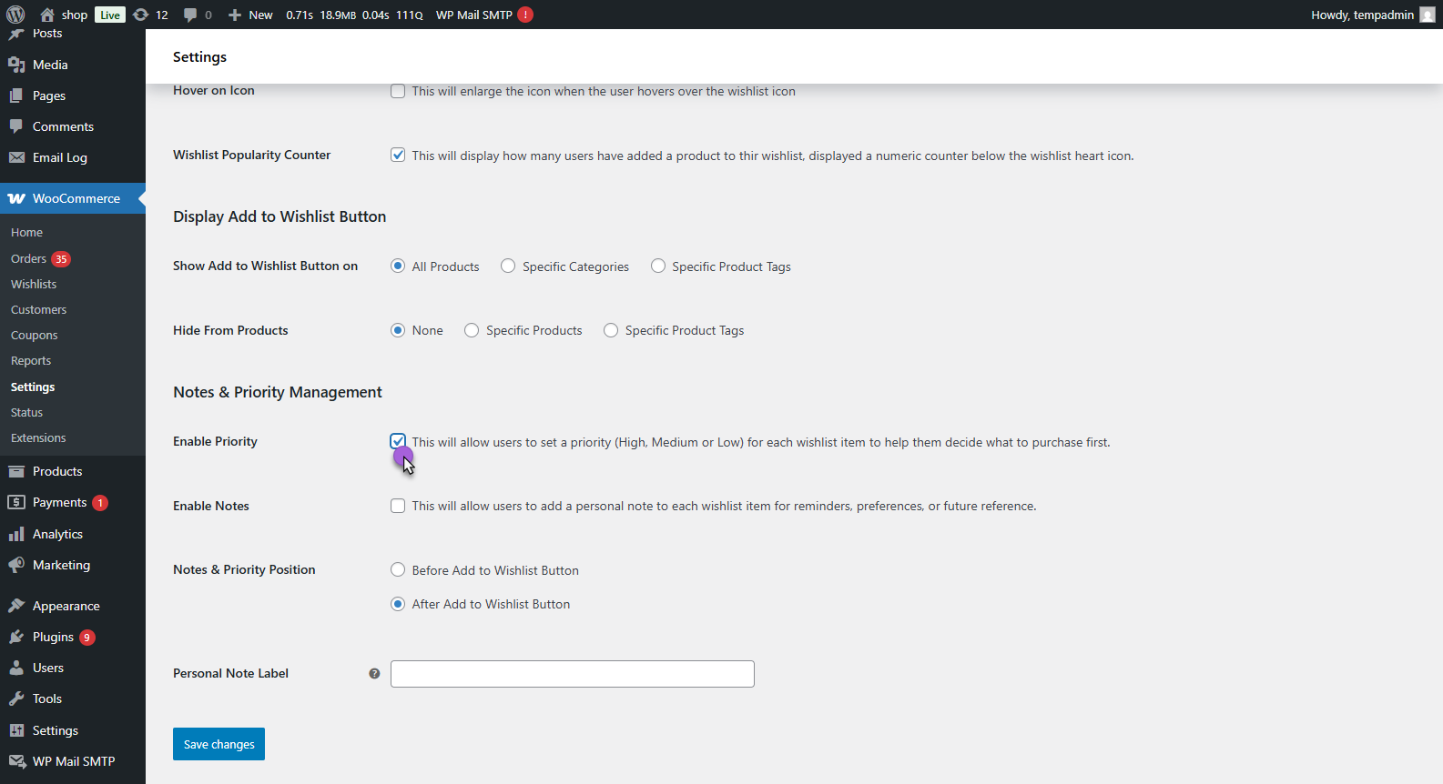1443x784 pixels.
Task: Click the Save changes button
Action: point(218,744)
